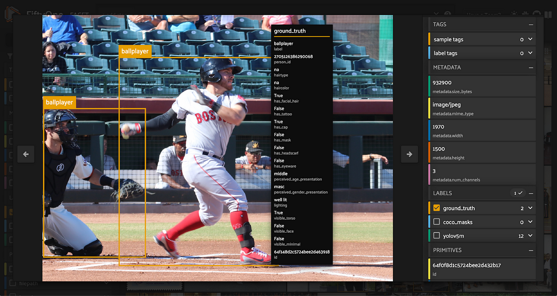The image size is (557, 296).
Task: Expand the ground_truth row chevron
Action: pos(530,208)
